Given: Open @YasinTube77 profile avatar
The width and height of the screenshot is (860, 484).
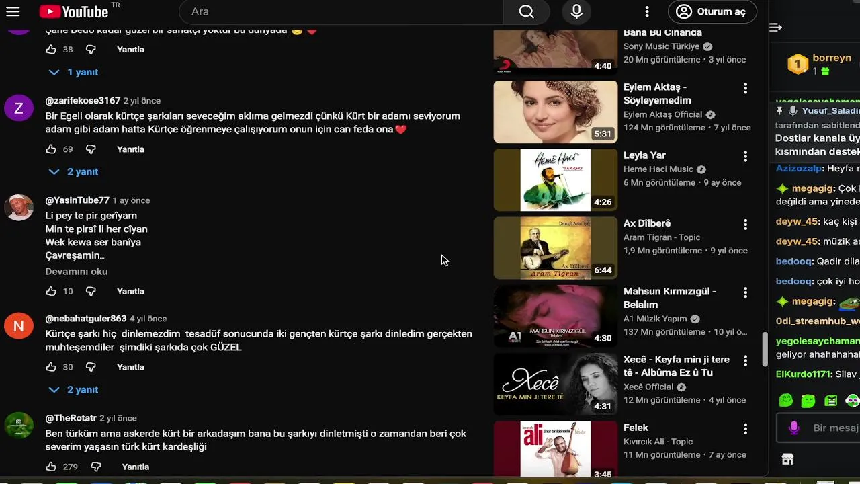Looking at the screenshot, I should tap(19, 208).
